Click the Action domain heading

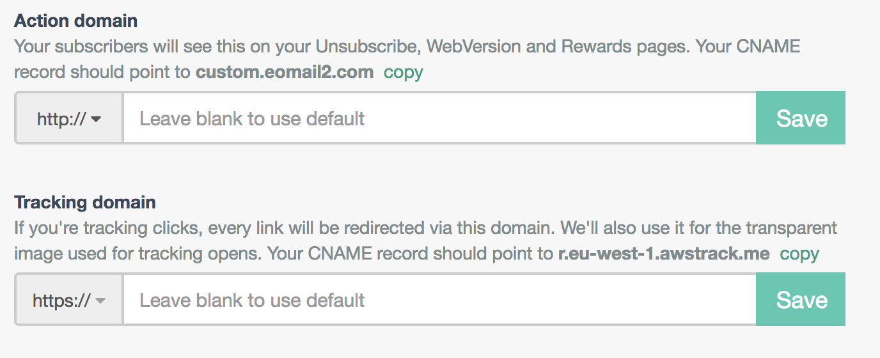(75, 20)
